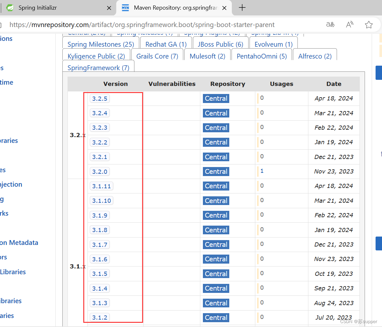
Task: Click Central repository badge for version 3.2.0
Action: [x=216, y=172]
